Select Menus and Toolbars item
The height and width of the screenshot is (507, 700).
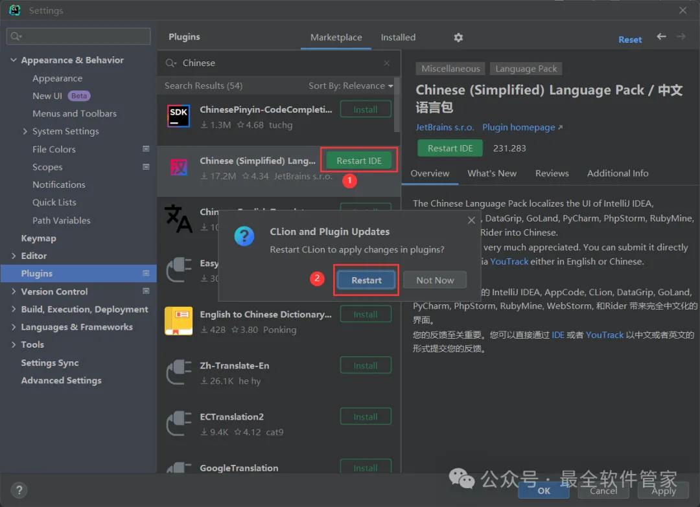pyautogui.click(x=74, y=113)
